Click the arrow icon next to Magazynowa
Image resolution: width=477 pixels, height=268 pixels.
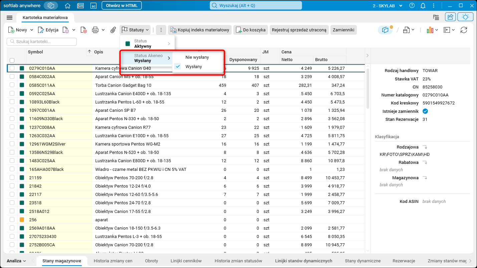[425, 178]
